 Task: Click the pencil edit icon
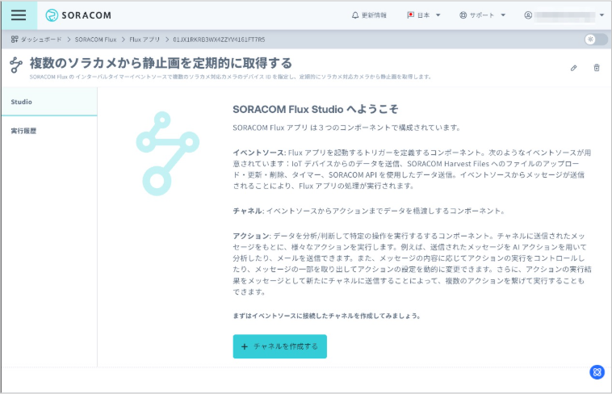coord(573,68)
